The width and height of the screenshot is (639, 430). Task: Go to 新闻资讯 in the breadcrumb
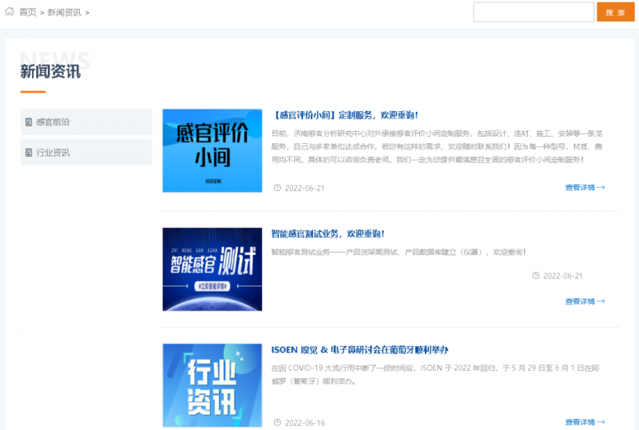64,12
